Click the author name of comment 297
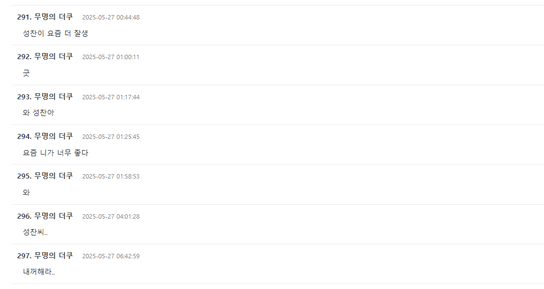 point(53,256)
